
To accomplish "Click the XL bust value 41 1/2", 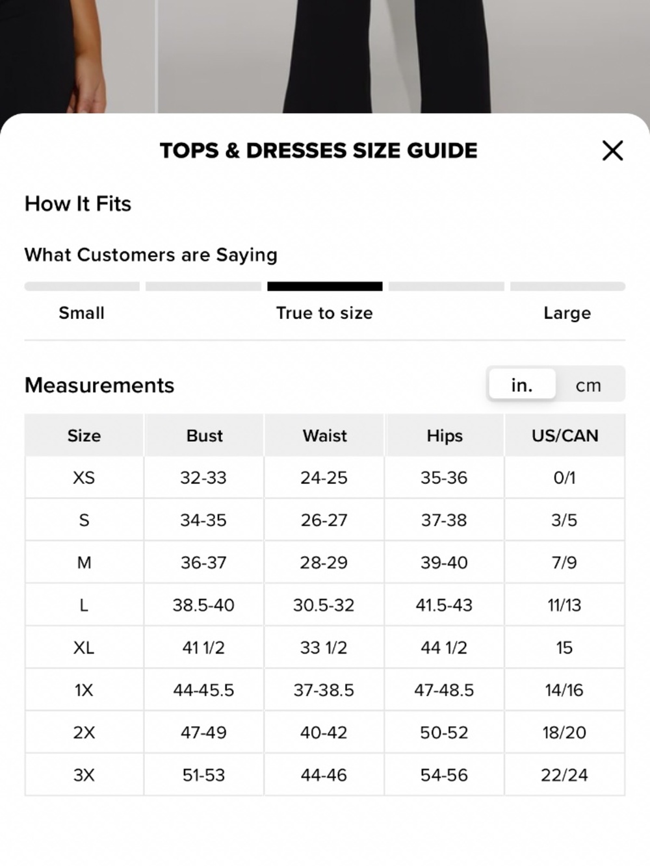I will 203,648.
